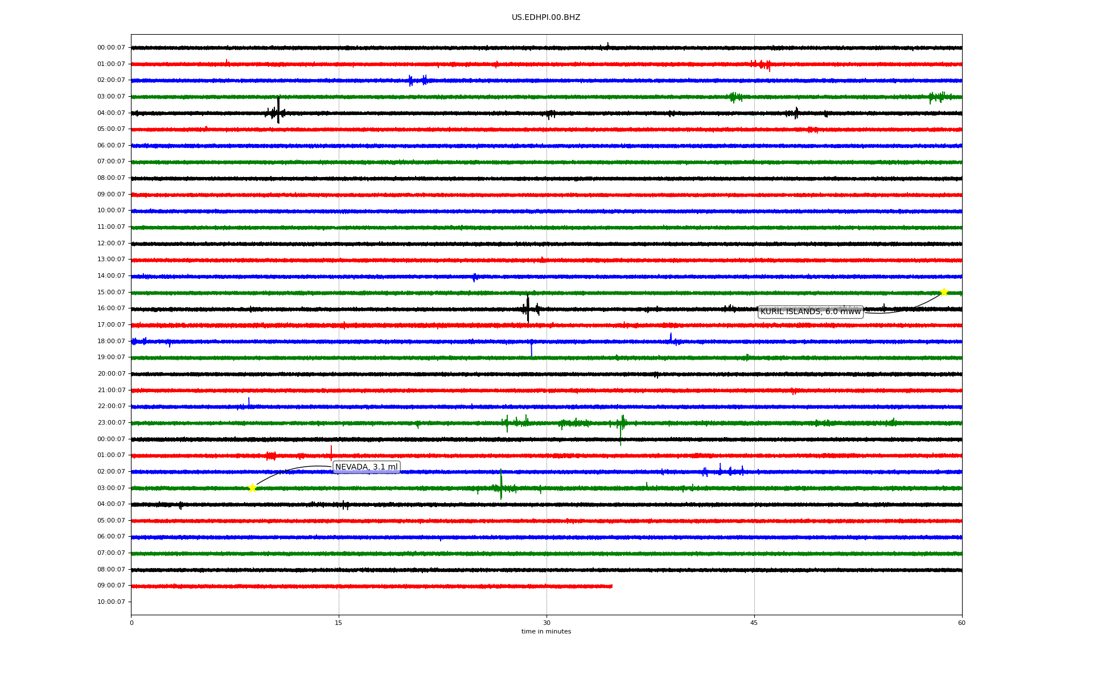Click the end of the last red 09:00:07 trace

(x=611, y=586)
